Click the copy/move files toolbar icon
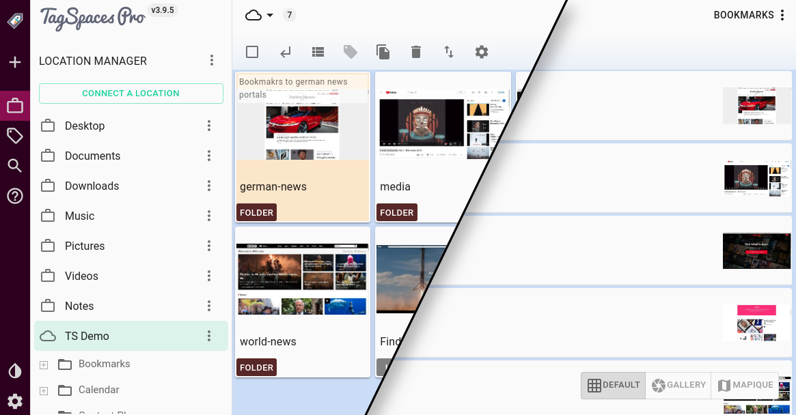796x415 pixels. coord(383,52)
